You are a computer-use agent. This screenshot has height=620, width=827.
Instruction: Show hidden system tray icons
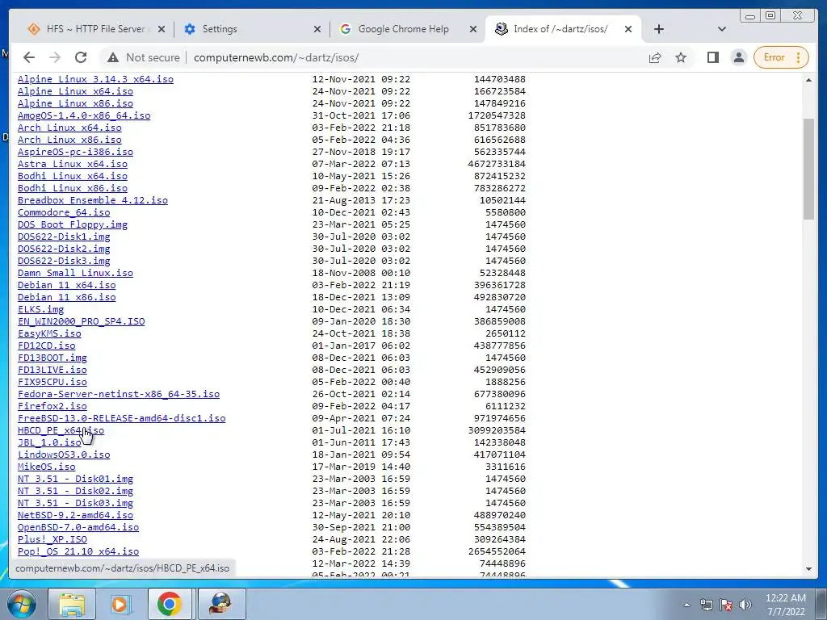pos(686,605)
